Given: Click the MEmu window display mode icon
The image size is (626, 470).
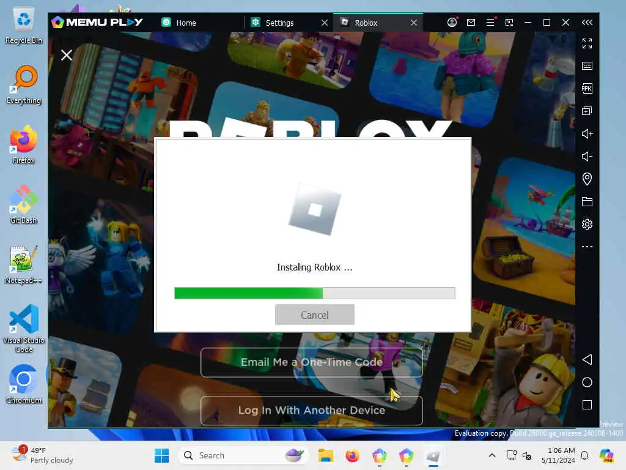Looking at the screenshot, I should pos(509,23).
